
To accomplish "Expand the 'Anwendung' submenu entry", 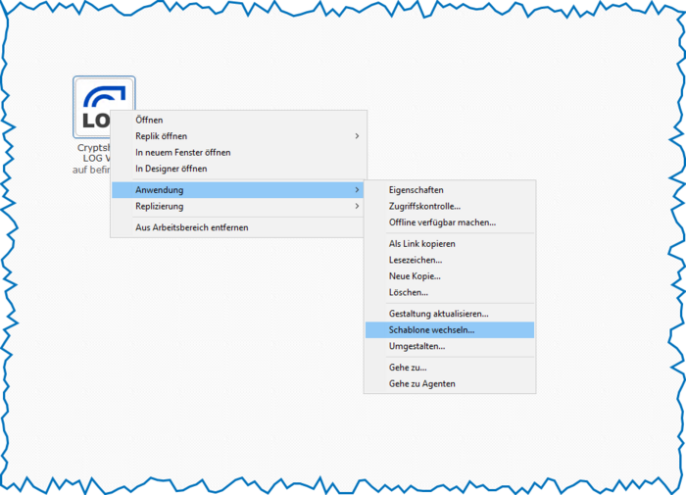I will click(160, 189).
